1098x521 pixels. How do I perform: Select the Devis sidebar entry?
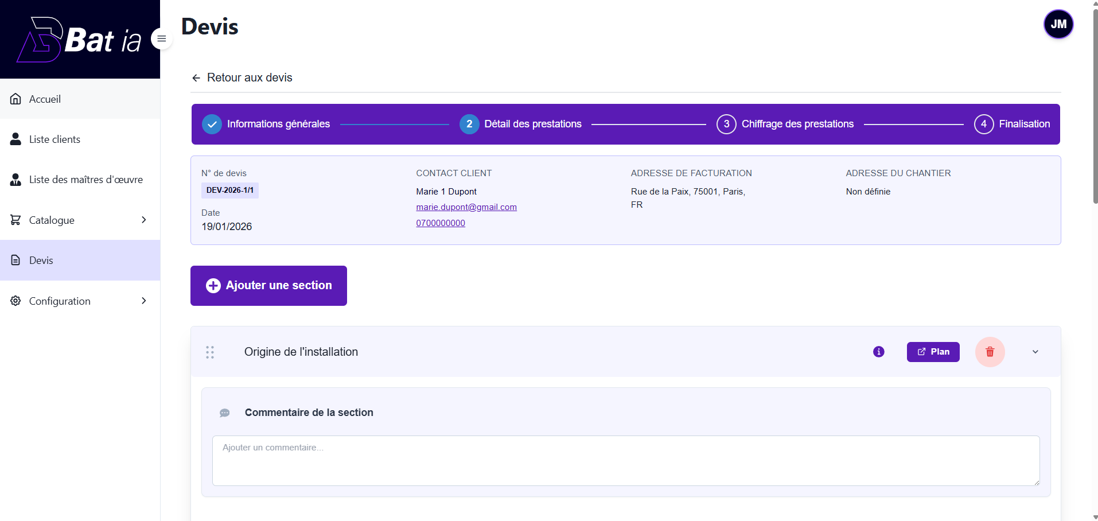(x=41, y=260)
